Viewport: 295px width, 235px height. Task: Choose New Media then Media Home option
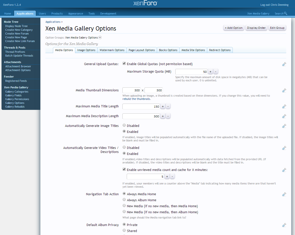(x=124, y=205)
